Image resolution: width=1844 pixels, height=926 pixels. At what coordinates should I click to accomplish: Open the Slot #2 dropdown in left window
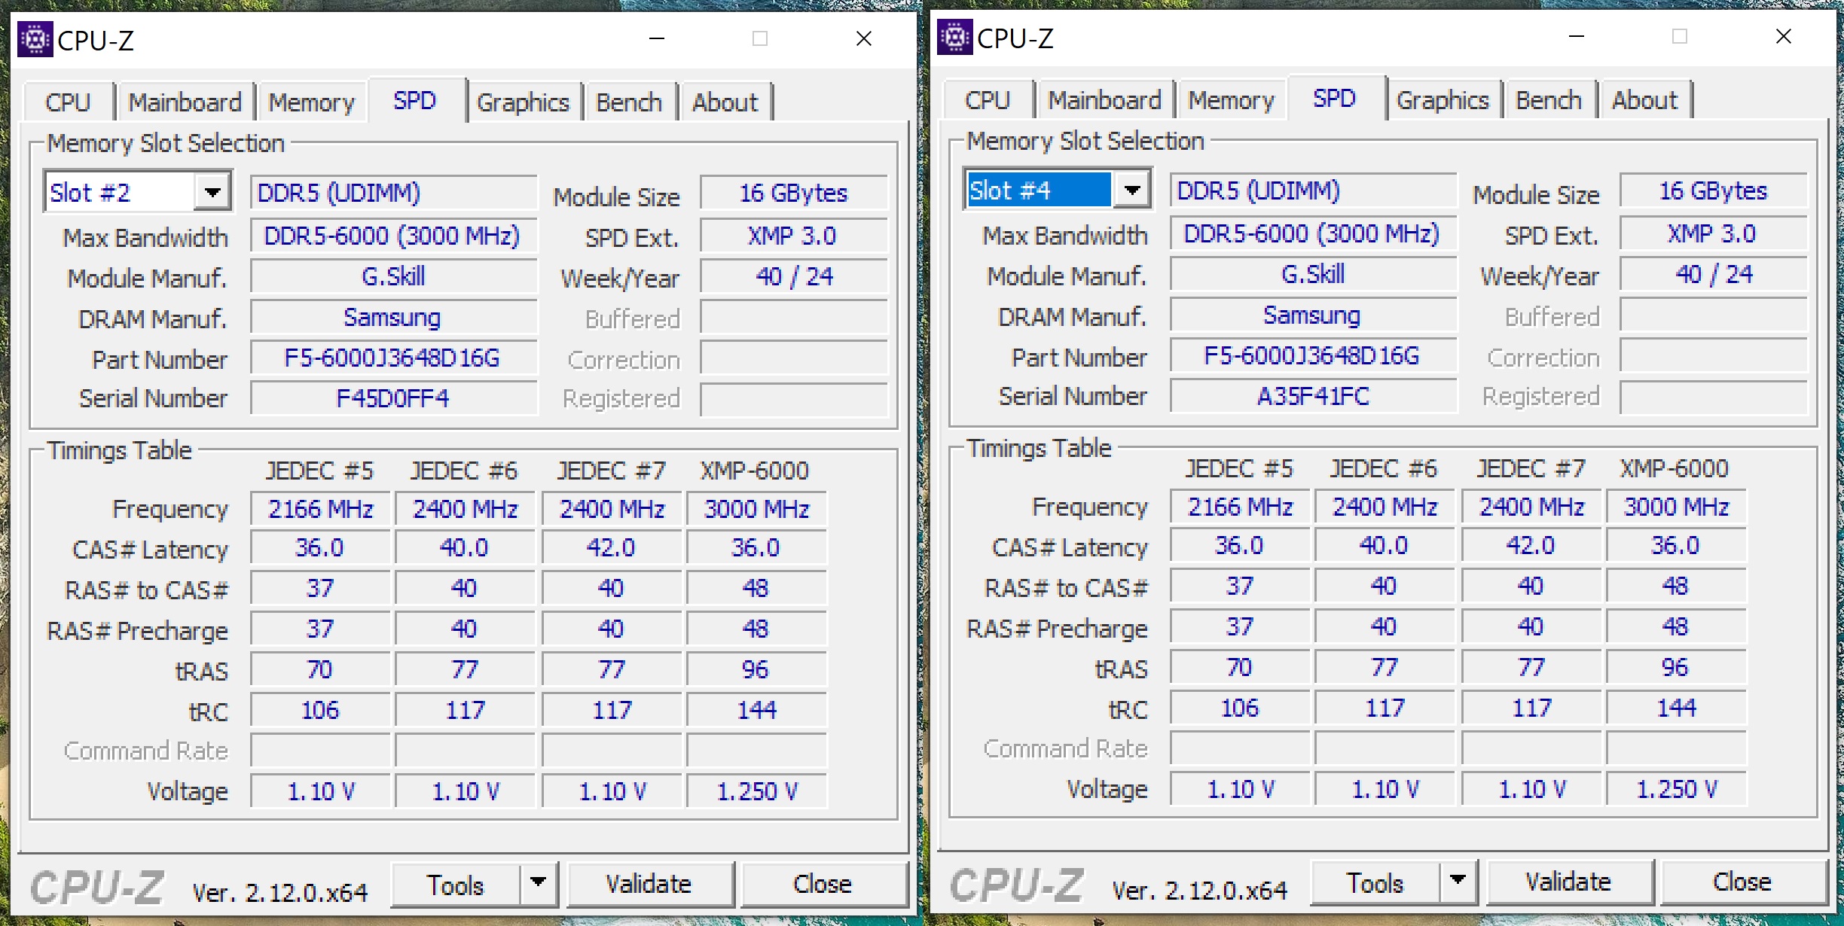[212, 193]
